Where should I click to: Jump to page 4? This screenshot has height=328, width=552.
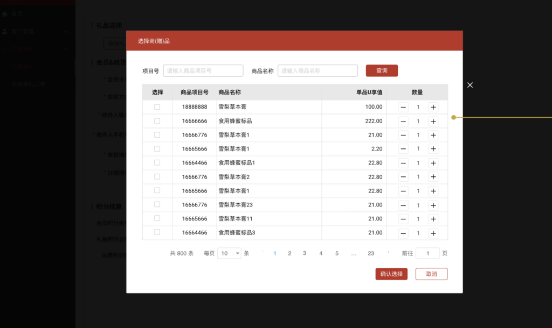pyautogui.click(x=321, y=253)
